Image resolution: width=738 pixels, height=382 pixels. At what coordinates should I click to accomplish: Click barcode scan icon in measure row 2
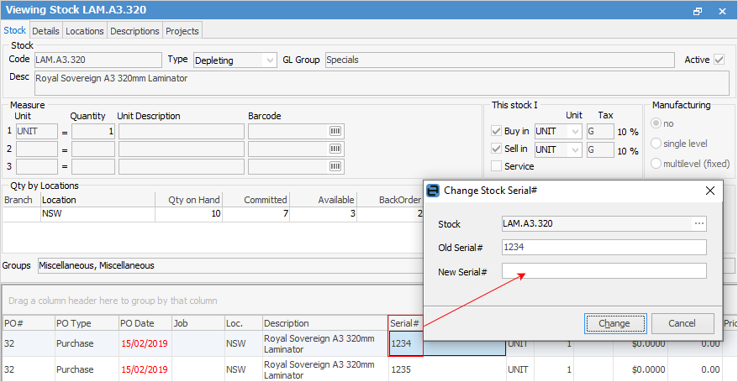(335, 149)
